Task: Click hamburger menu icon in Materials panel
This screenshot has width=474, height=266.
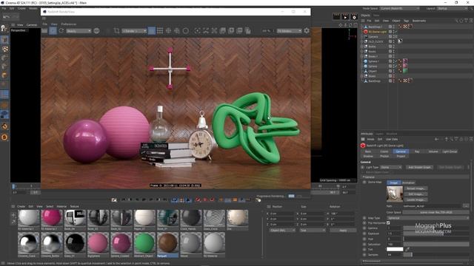Action: click(13, 206)
